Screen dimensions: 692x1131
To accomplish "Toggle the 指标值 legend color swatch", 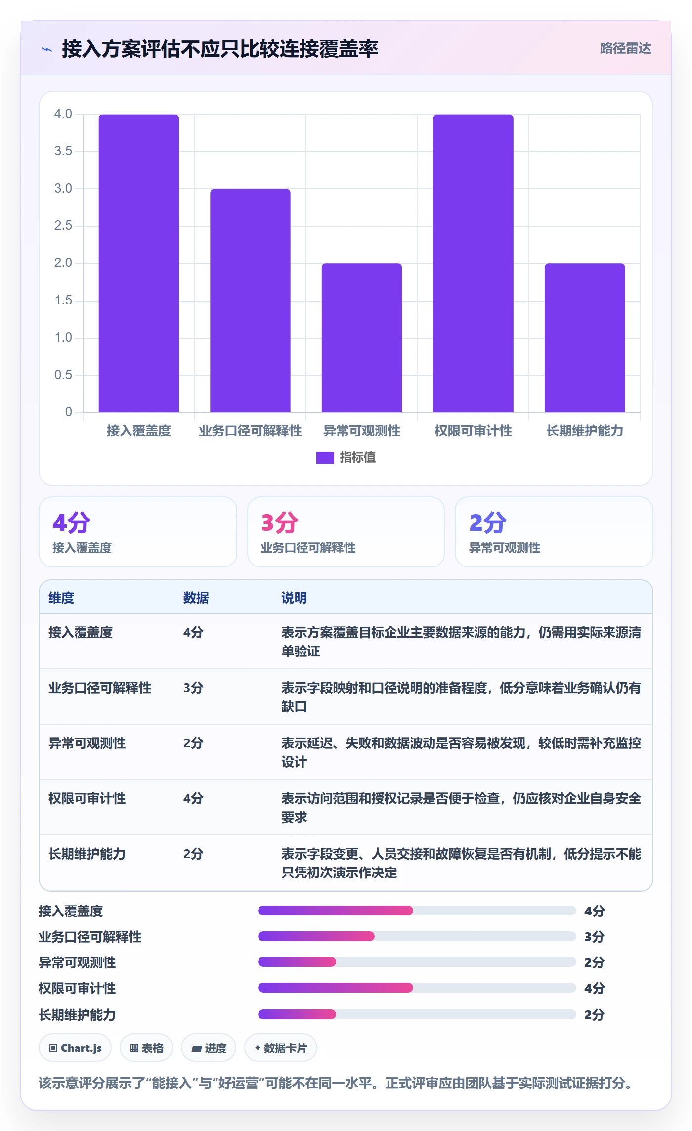I will coord(325,458).
